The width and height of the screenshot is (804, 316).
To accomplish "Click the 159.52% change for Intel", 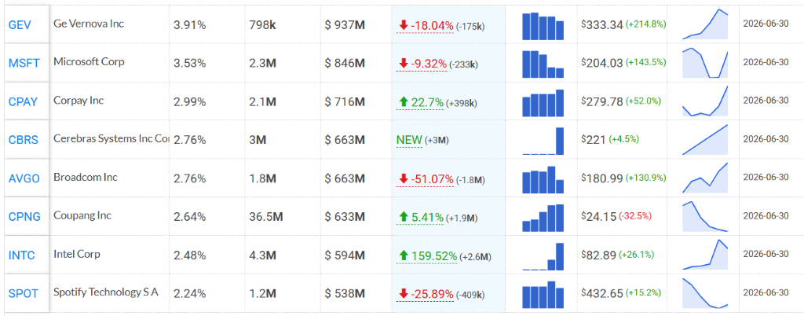I will click(434, 255).
